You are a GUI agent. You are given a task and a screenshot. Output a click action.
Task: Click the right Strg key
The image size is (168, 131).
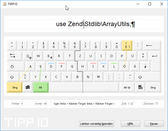tap(153, 87)
